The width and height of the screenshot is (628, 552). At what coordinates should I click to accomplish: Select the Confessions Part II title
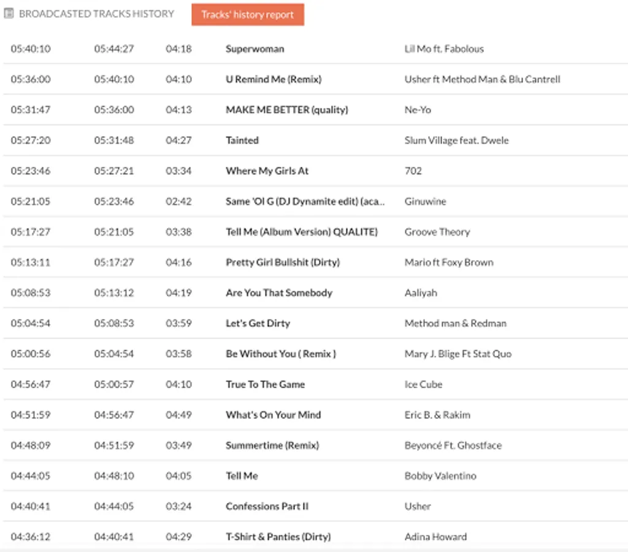[x=267, y=507]
